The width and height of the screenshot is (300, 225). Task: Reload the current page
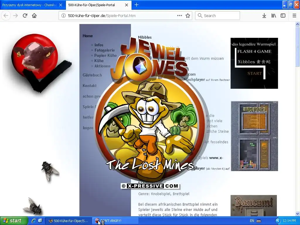coord(25,16)
